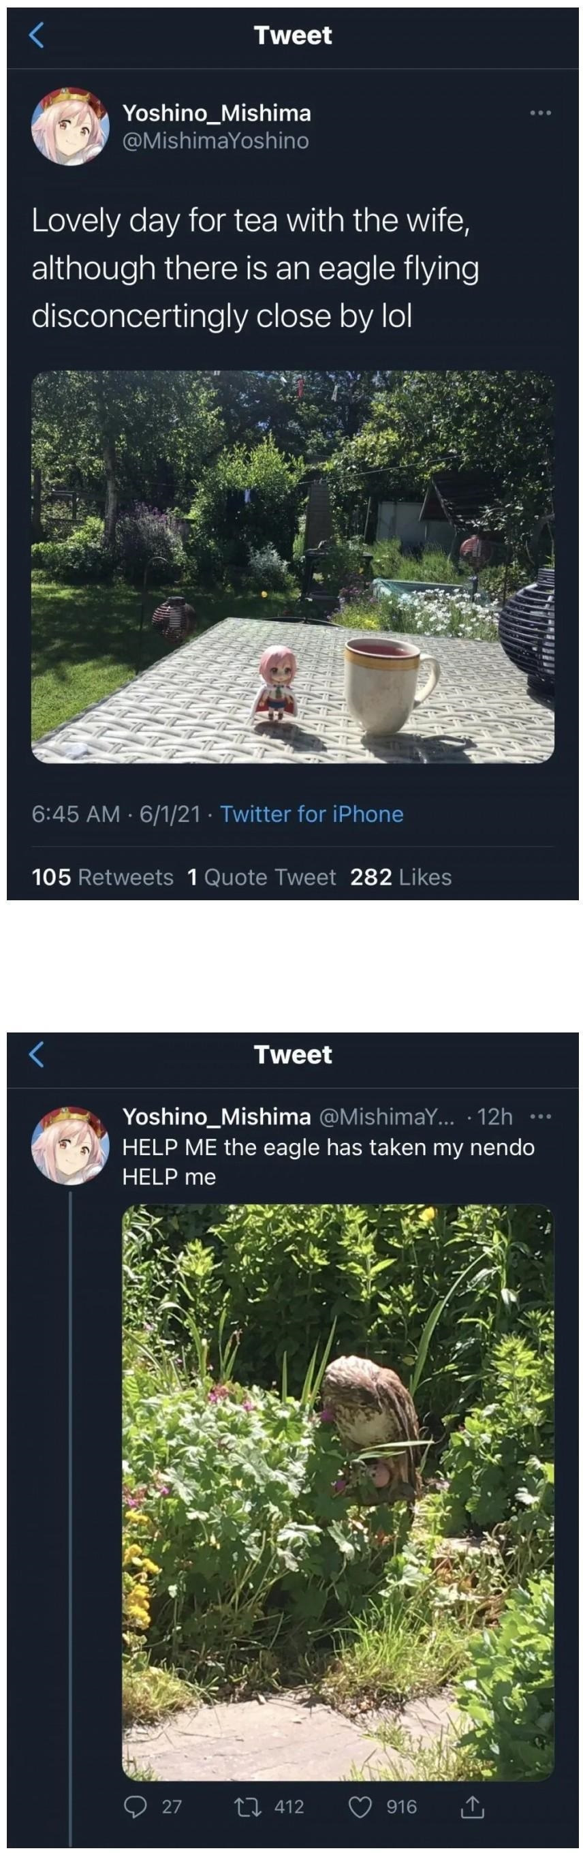Like the tweet with the heart icon
Viewport: 583px width, 1853px height.
[361, 1805]
